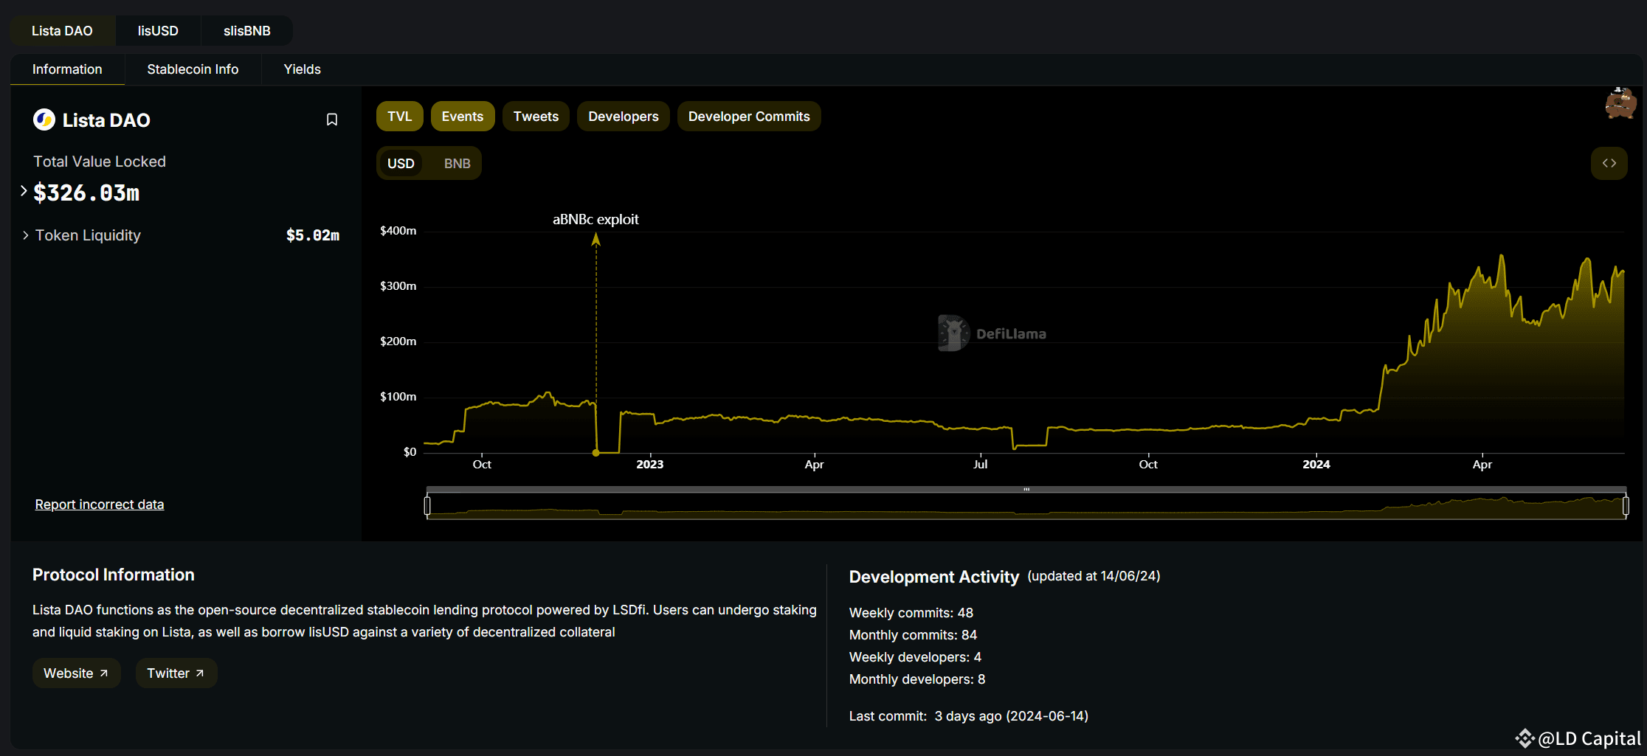Toggle the Events chart overlay

point(462,117)
